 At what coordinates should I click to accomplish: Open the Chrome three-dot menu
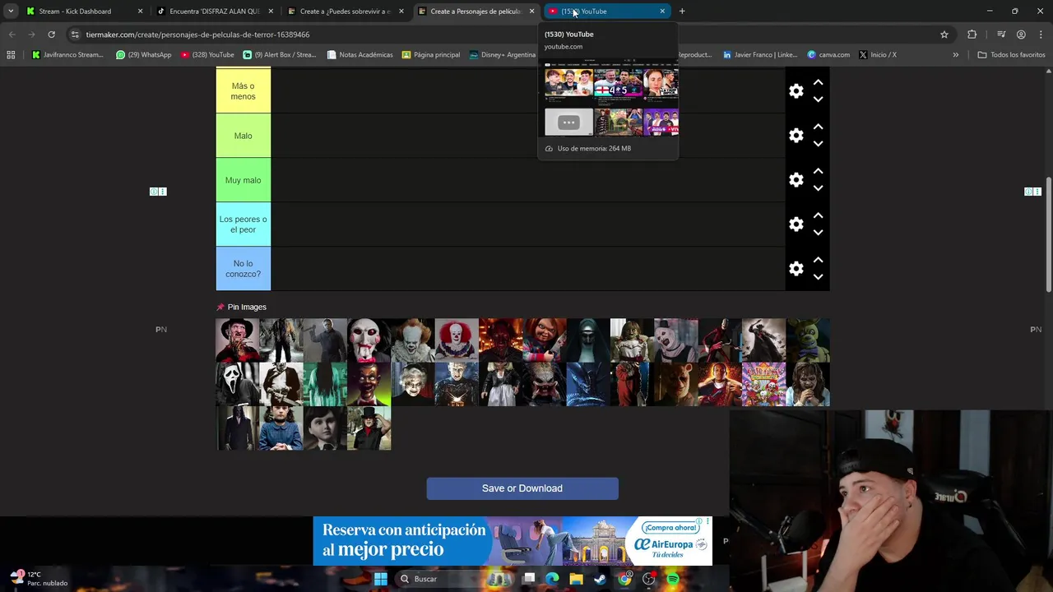pos(1041,35)
